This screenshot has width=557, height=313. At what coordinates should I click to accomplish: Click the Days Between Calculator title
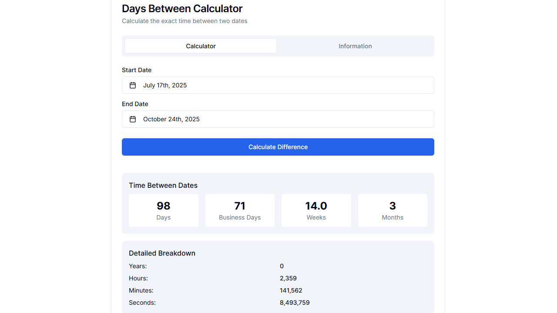point(182,9)
